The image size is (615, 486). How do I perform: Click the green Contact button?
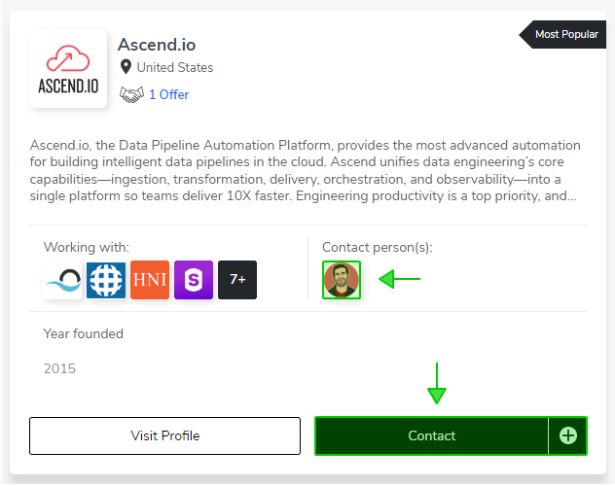(432, 435)
